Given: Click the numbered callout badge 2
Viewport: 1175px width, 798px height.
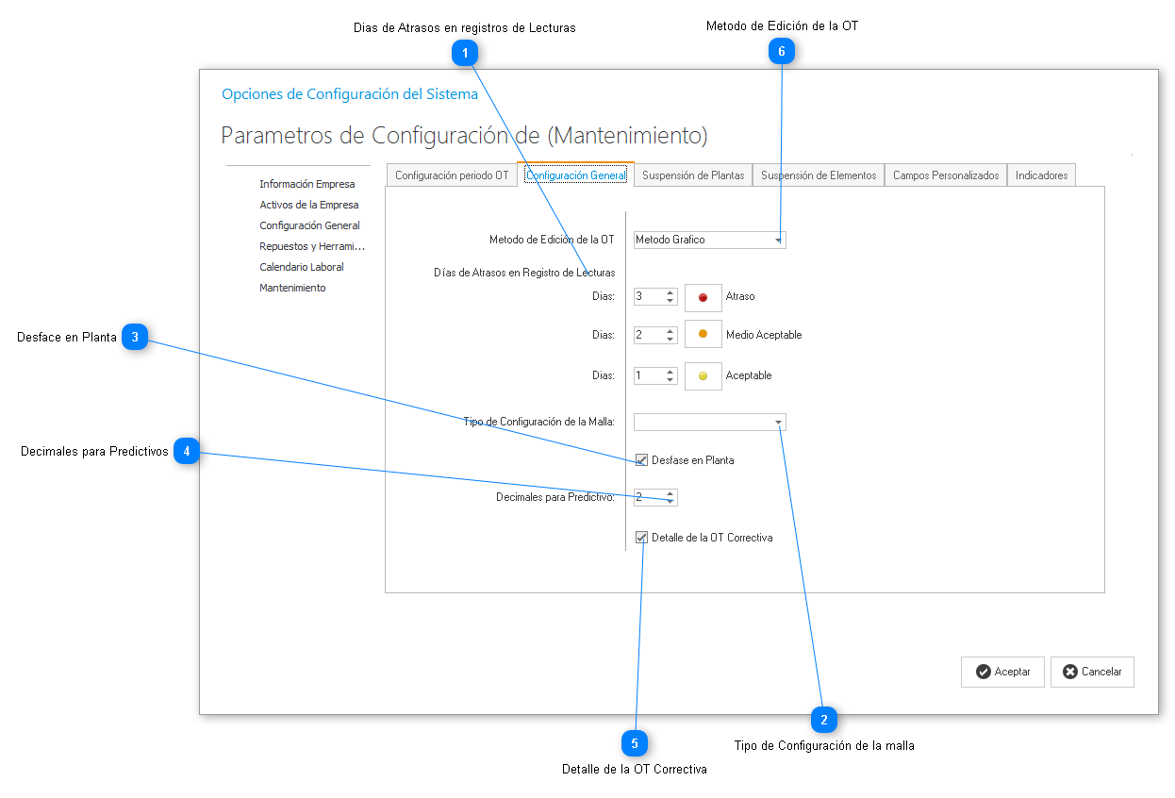Looking at the screenshot, I should (824, 720).
